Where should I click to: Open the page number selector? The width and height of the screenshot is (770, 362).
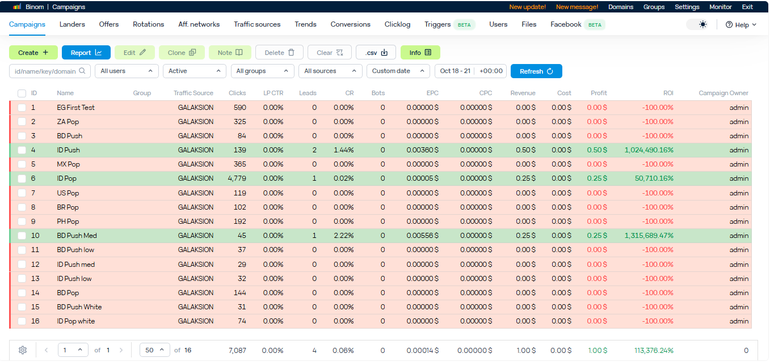pos(73,350)
